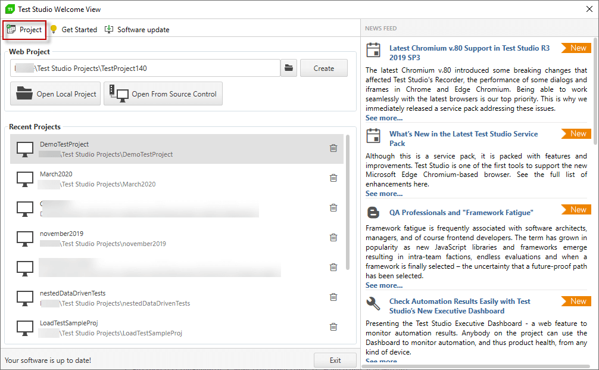
Task: Select the LoadTestSampleProj project name
Action: tap(68, 323)
